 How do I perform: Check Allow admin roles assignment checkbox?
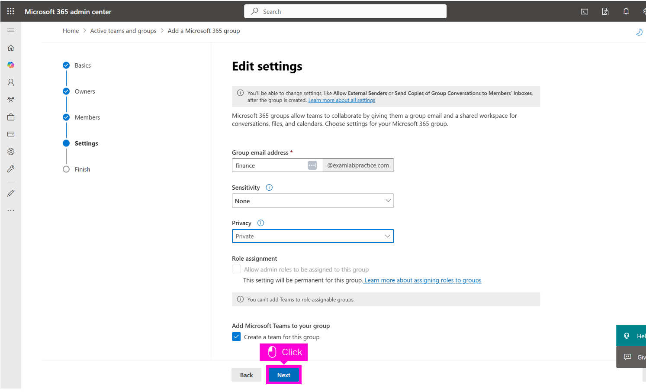point(236,269)
